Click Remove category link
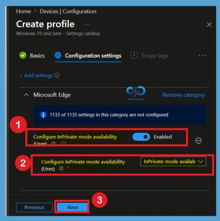Viewport: 220px width, 221px height. [x=183, y=95]
